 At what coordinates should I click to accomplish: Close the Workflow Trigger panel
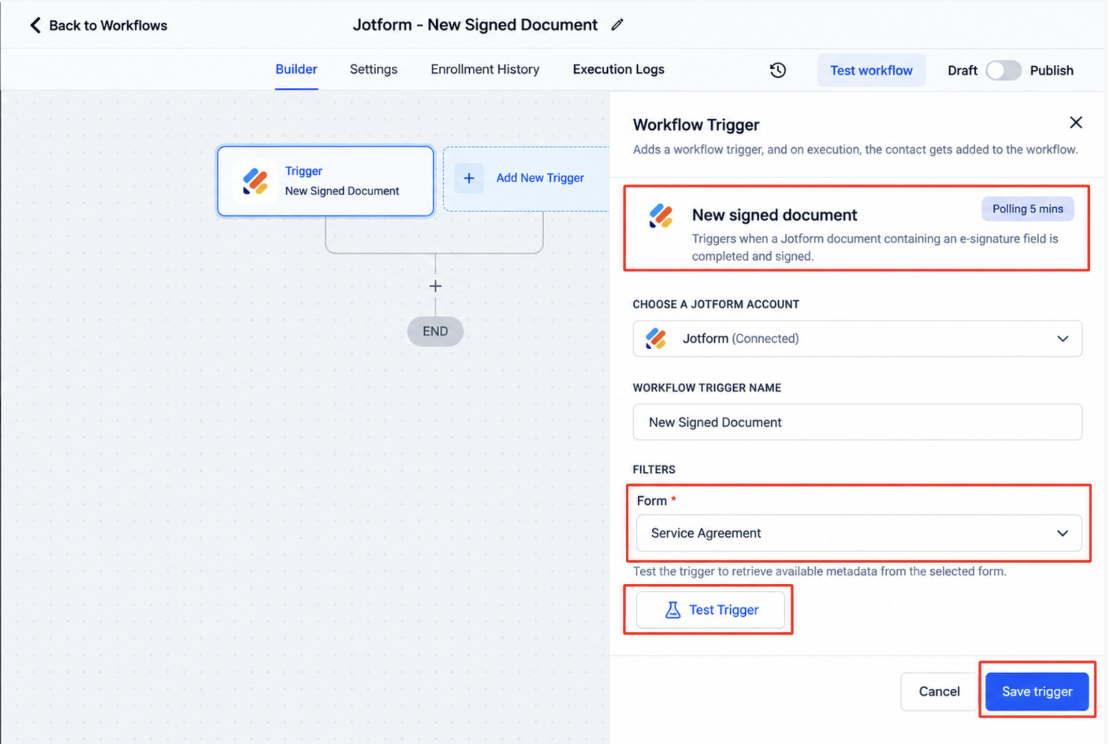pos(1075,122)
